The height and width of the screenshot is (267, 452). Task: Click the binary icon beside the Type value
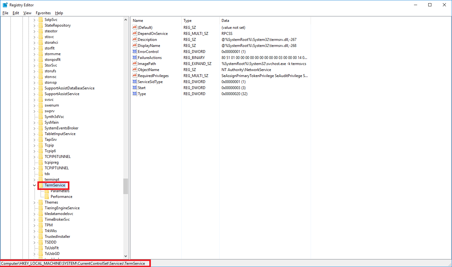[135, 94]
